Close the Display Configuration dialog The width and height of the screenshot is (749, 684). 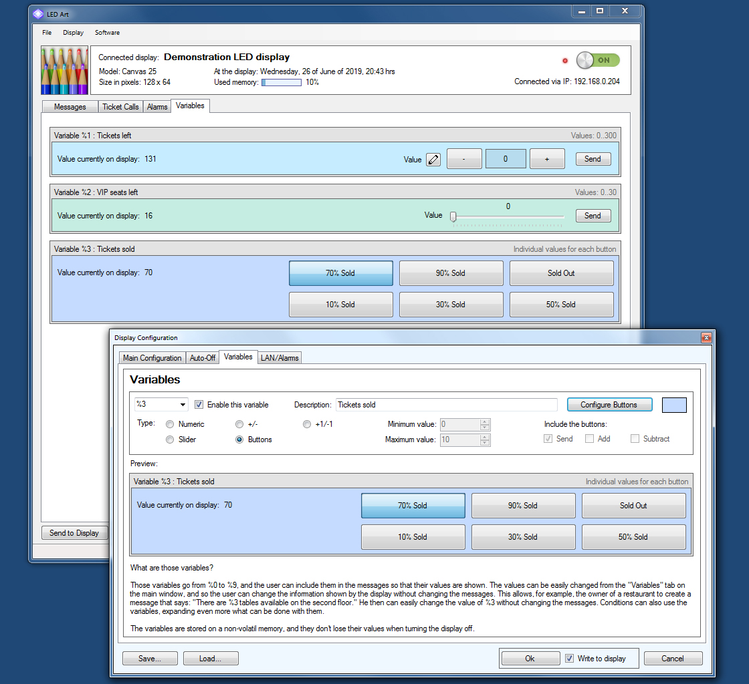(706, 337)
